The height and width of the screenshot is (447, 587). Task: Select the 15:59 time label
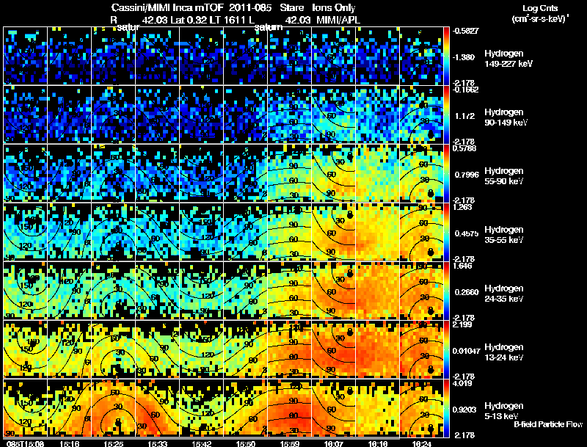[290, 443]
